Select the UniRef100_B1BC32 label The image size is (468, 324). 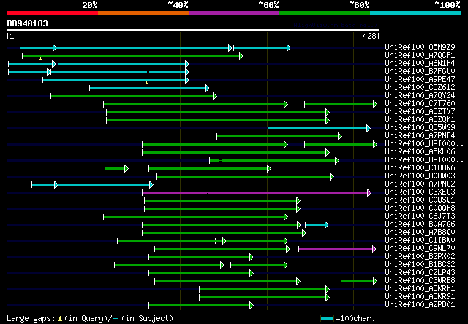point(420,265)
